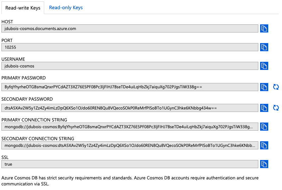Click the PORT label
This screenshot has width=282, height=190.
[x=7, y=41]
